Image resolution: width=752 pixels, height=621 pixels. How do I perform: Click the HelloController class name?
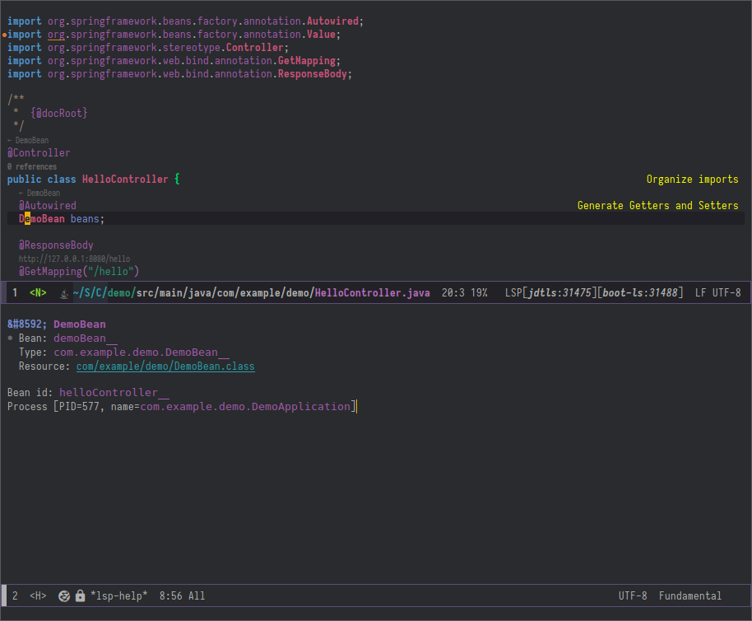(125, 180)
